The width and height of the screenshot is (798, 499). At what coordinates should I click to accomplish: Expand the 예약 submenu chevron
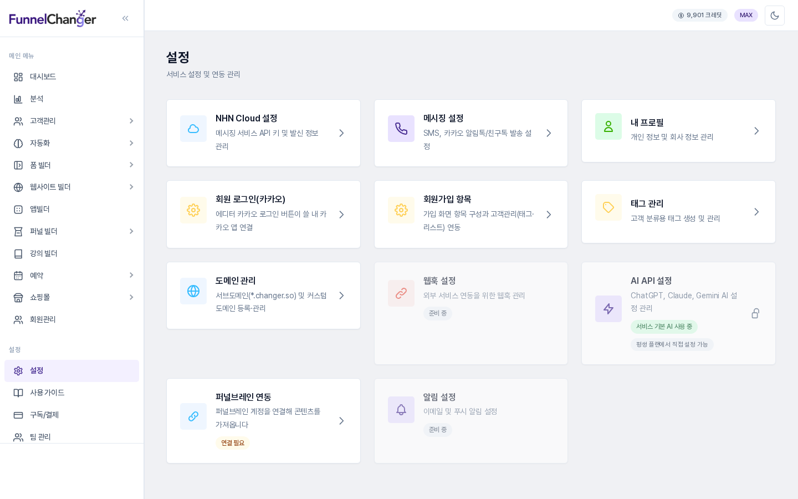point(131,275)
